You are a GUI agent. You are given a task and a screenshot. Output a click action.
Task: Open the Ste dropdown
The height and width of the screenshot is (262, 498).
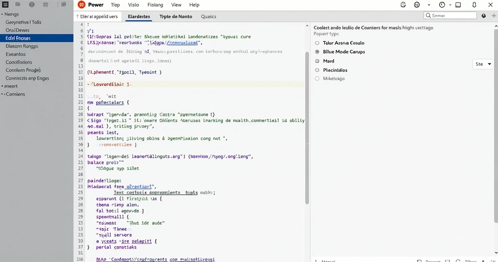point(483,64)
